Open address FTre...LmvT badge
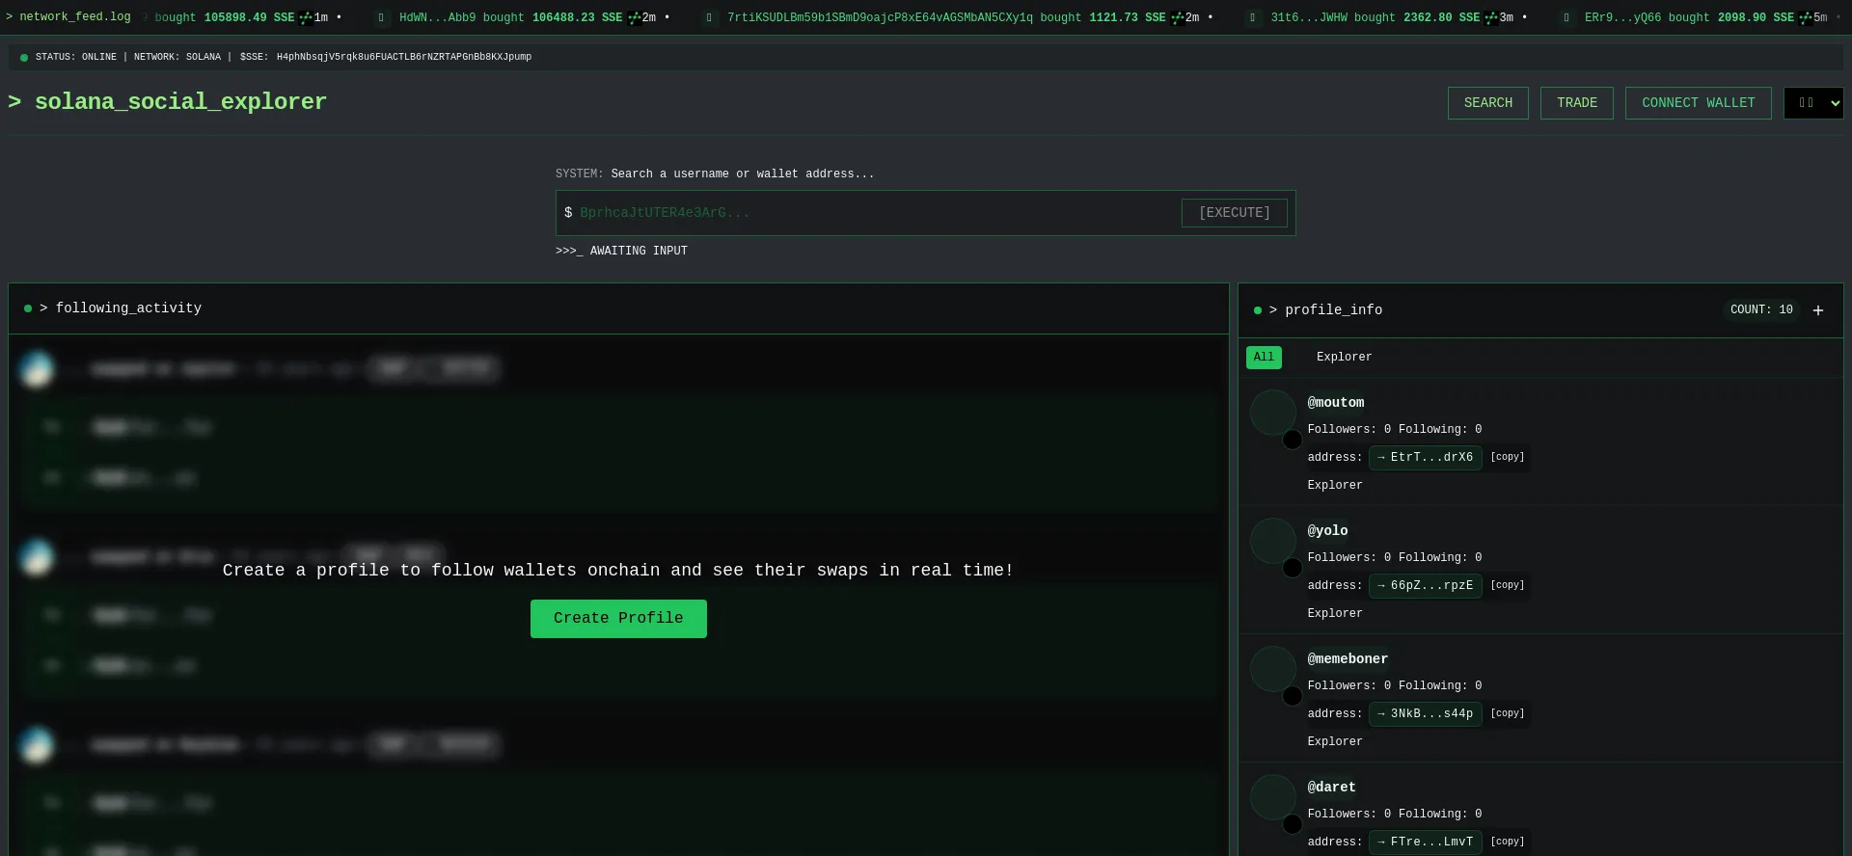1852x856 pixels. coord(1426,843)
